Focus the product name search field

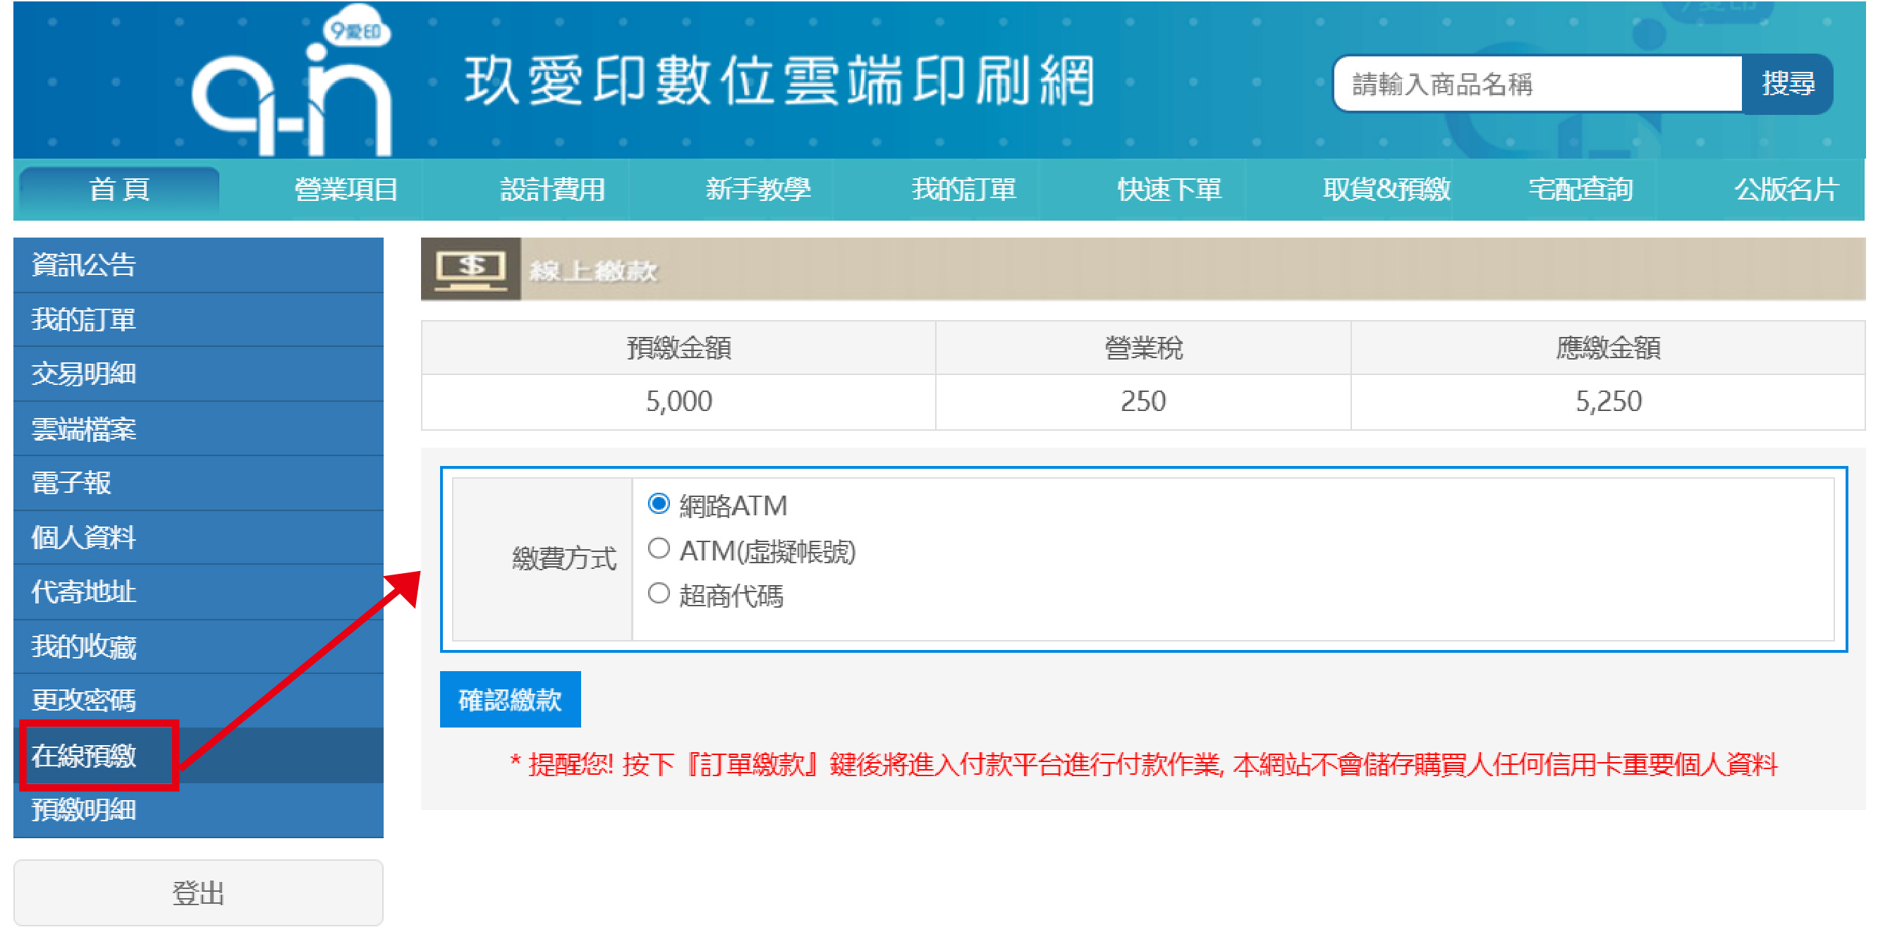click(x=1538, y=84)
